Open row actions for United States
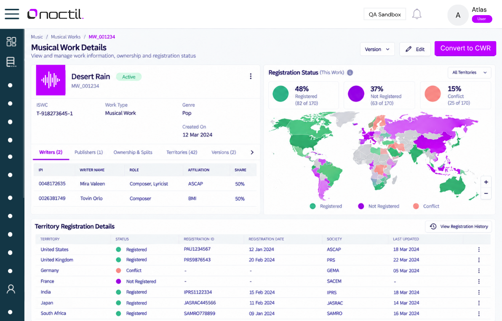This screenshot has height=321, width=502. 479,250
